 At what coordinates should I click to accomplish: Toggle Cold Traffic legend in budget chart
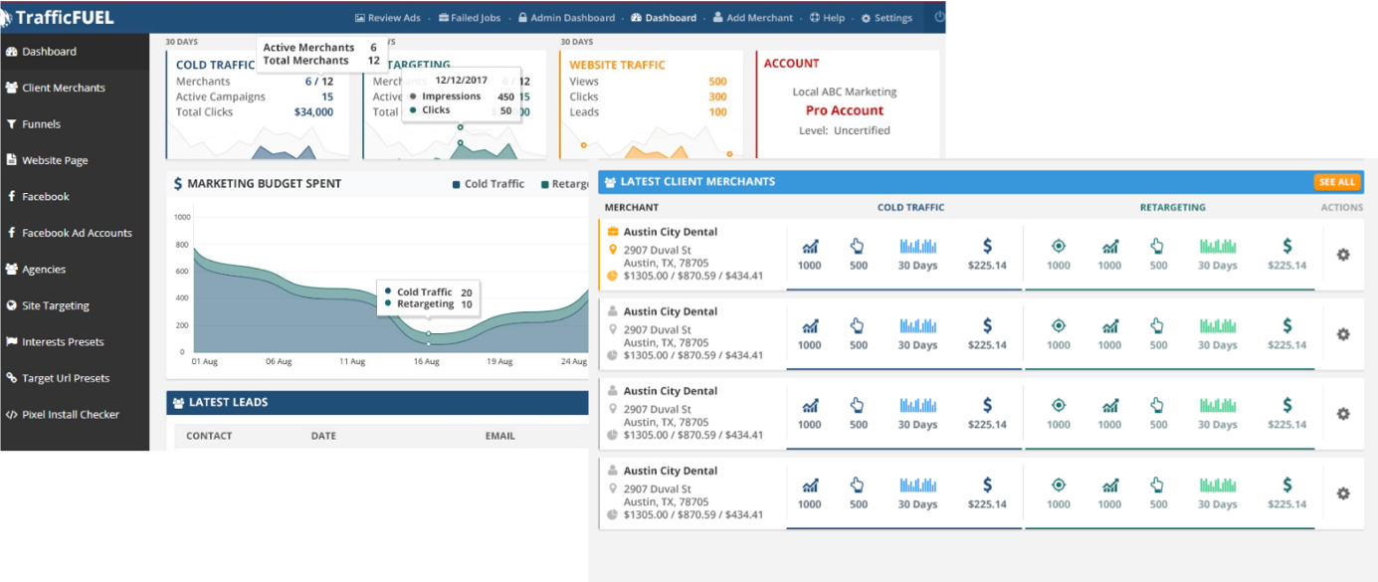(x=488, y=184)
